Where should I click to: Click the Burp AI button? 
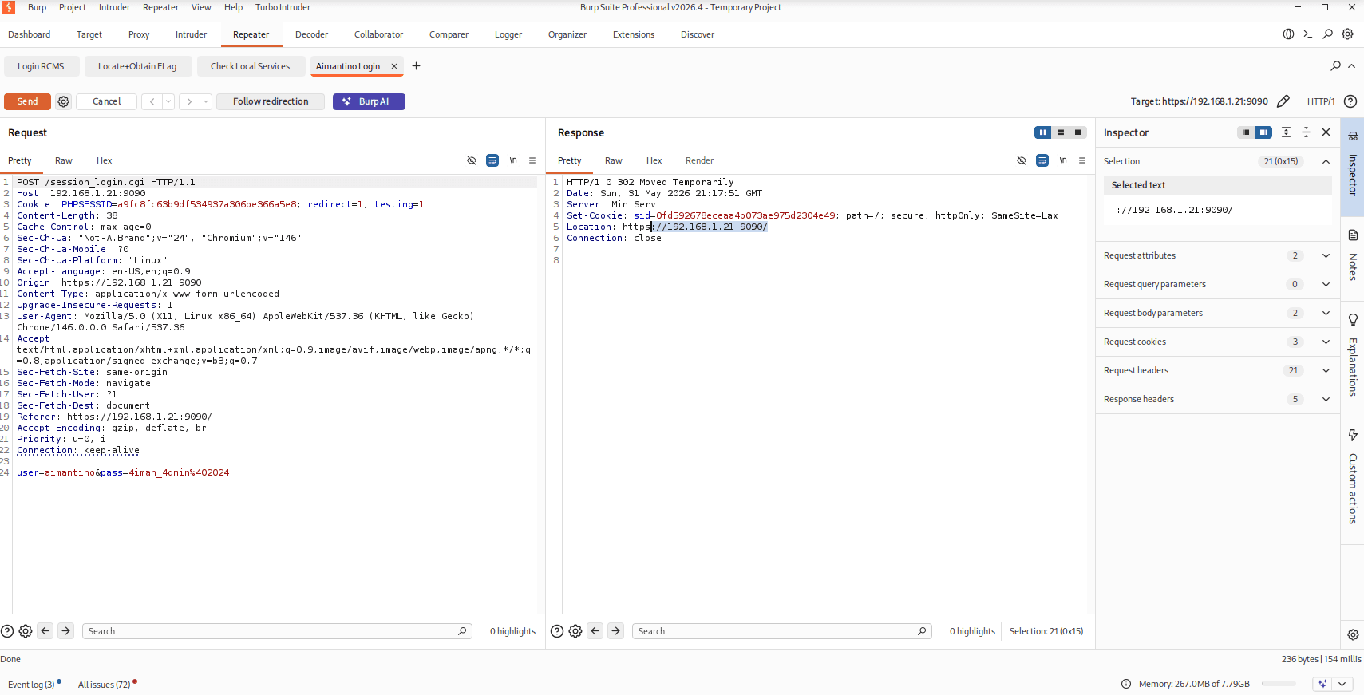[369, 101]
